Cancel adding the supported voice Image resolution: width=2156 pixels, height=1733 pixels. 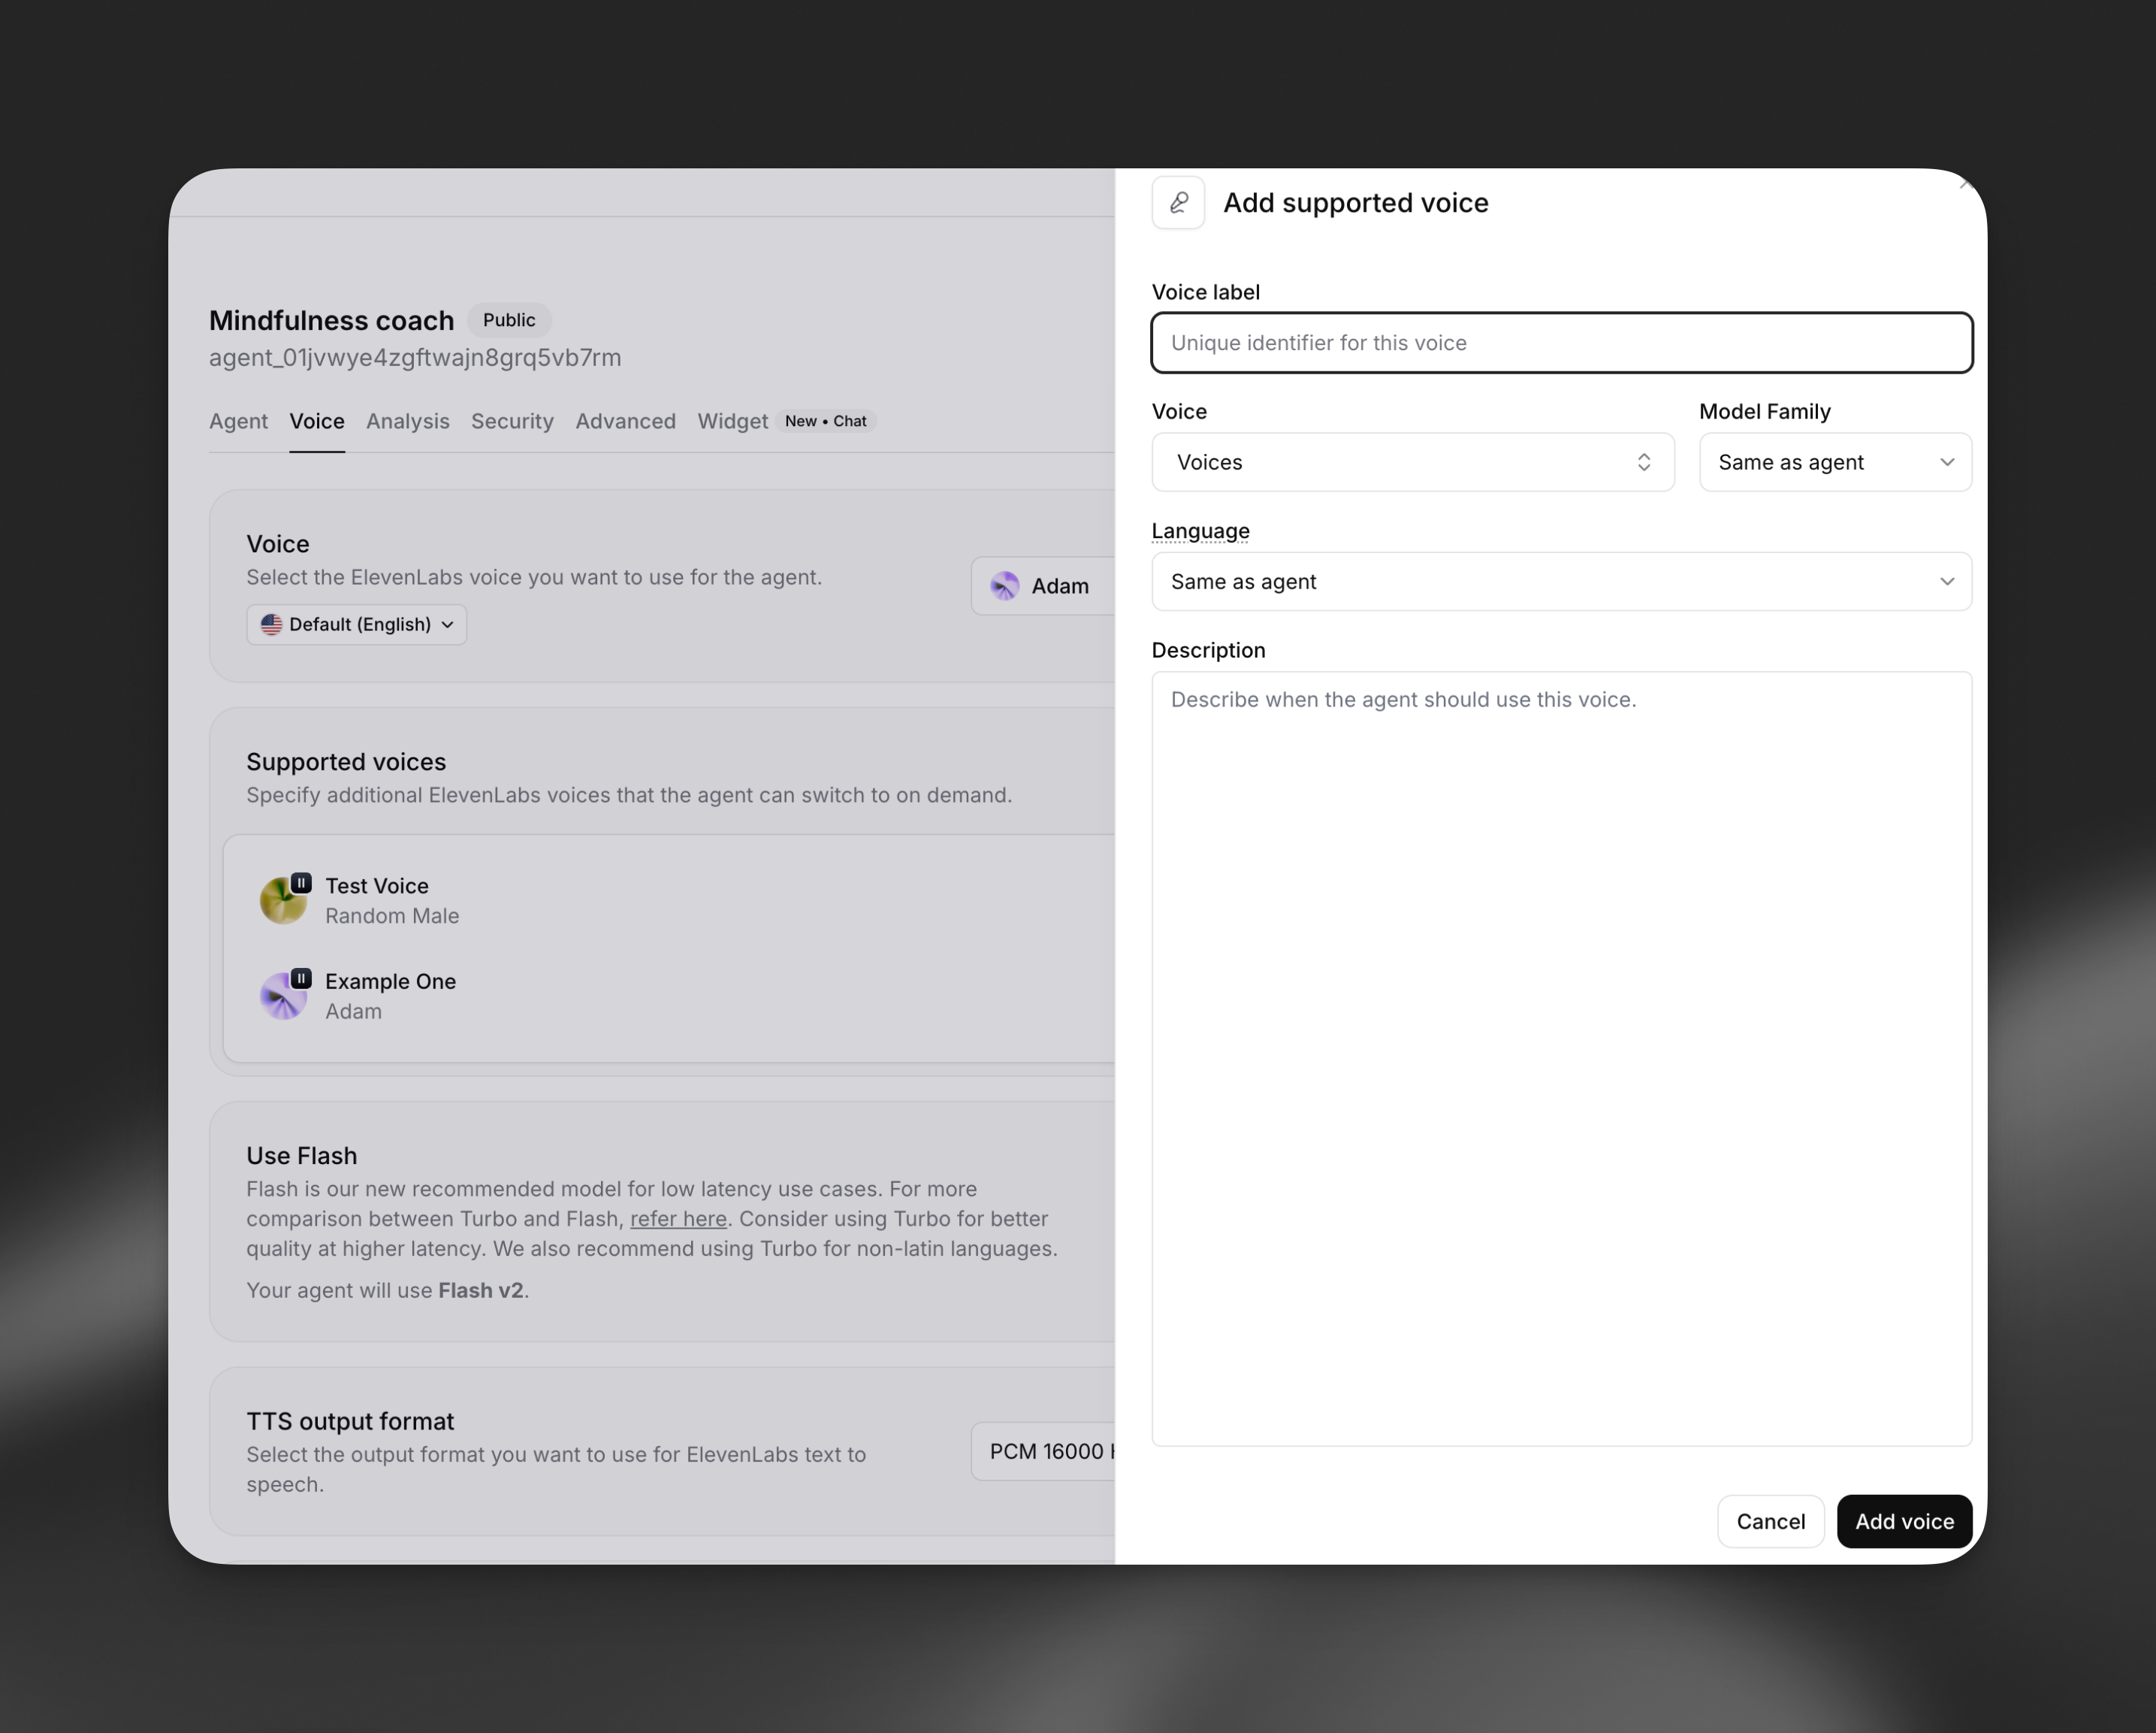[x=1770, y=1521]
